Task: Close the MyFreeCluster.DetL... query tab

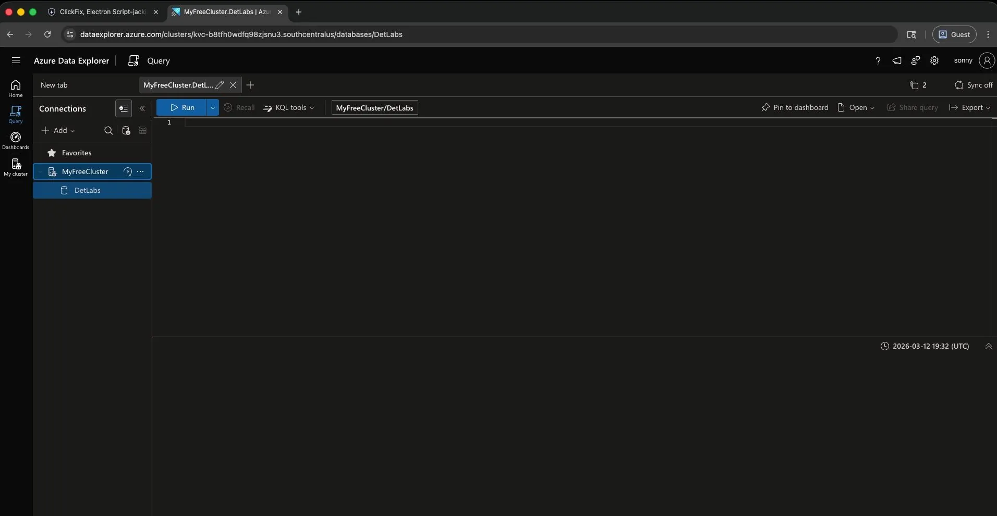Action: coord(233,85)
